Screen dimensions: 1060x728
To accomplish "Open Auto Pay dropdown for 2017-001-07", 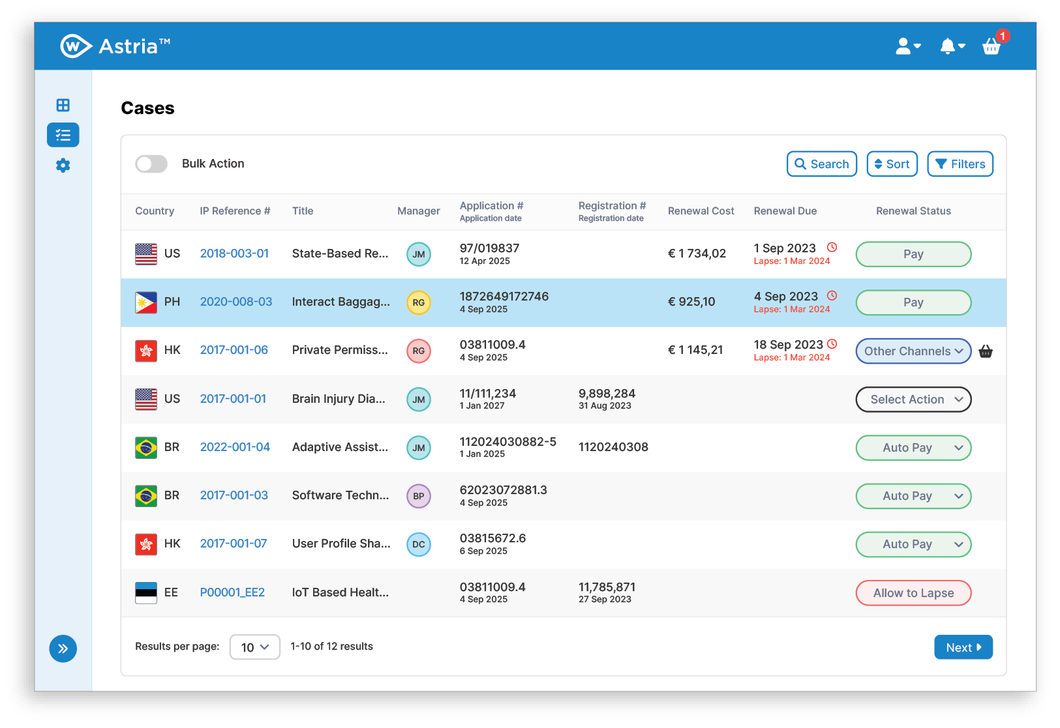I will pos(913,544).
